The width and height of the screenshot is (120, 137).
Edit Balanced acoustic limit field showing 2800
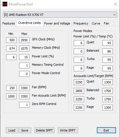79,91
